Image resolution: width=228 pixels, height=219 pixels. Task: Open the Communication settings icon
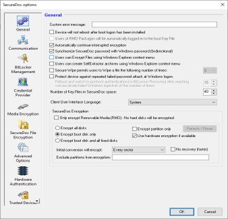pos(23,40)
